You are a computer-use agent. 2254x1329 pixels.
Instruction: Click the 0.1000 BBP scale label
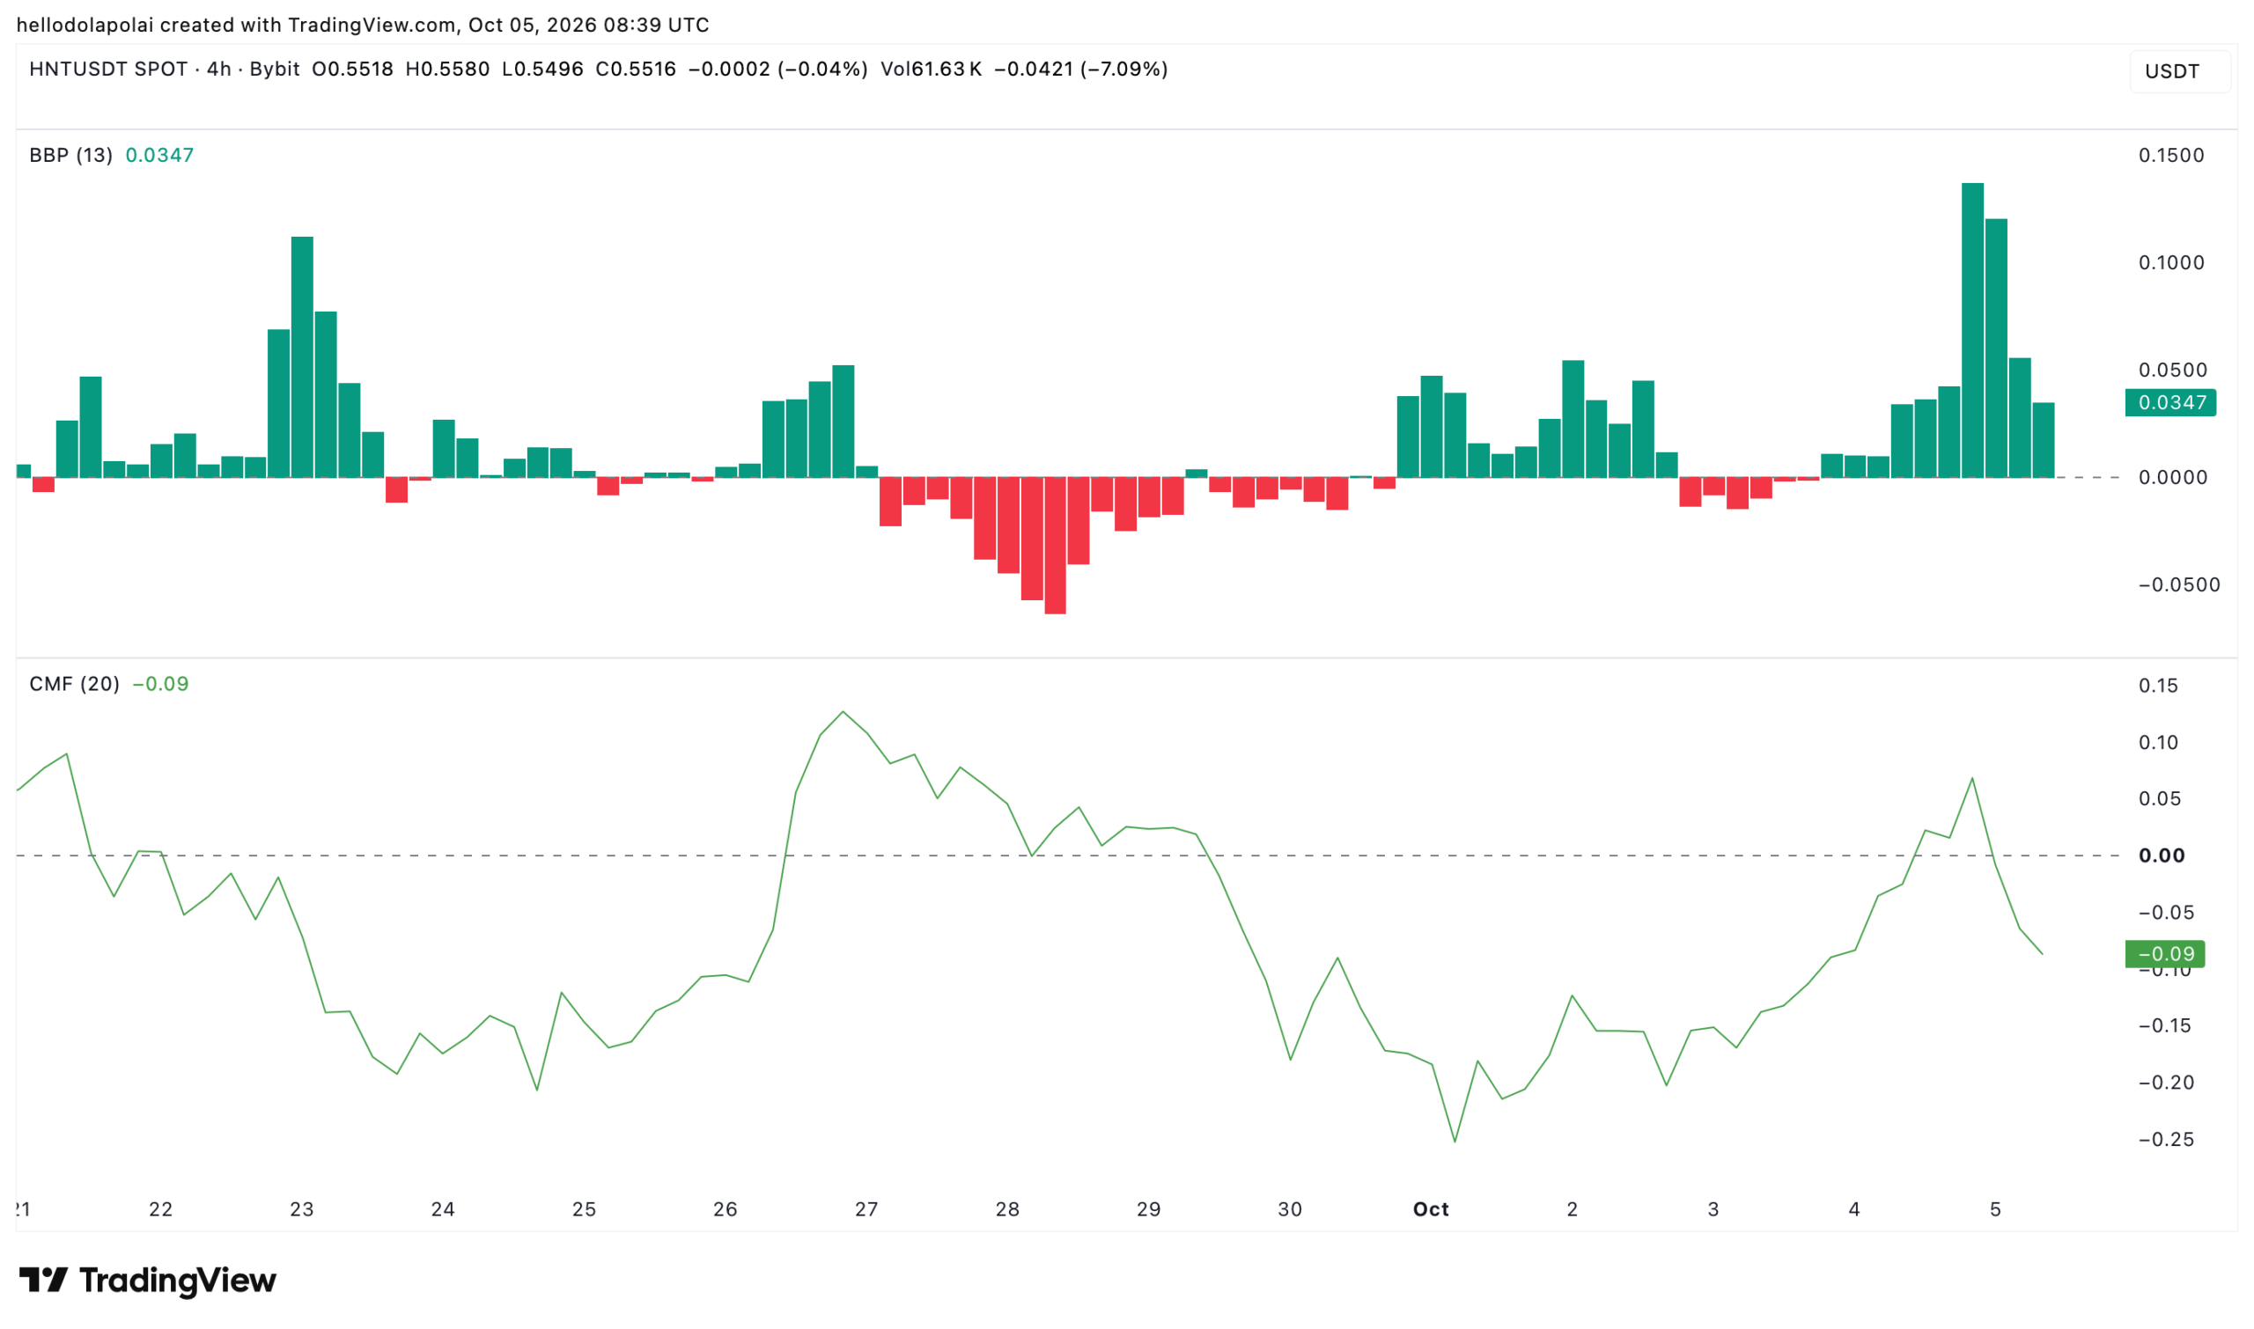click(2171, 263)
